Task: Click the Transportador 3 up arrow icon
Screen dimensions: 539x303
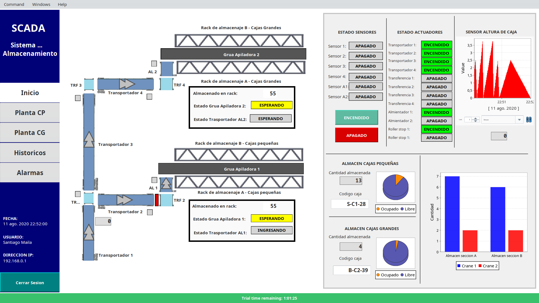Action: 89,139
